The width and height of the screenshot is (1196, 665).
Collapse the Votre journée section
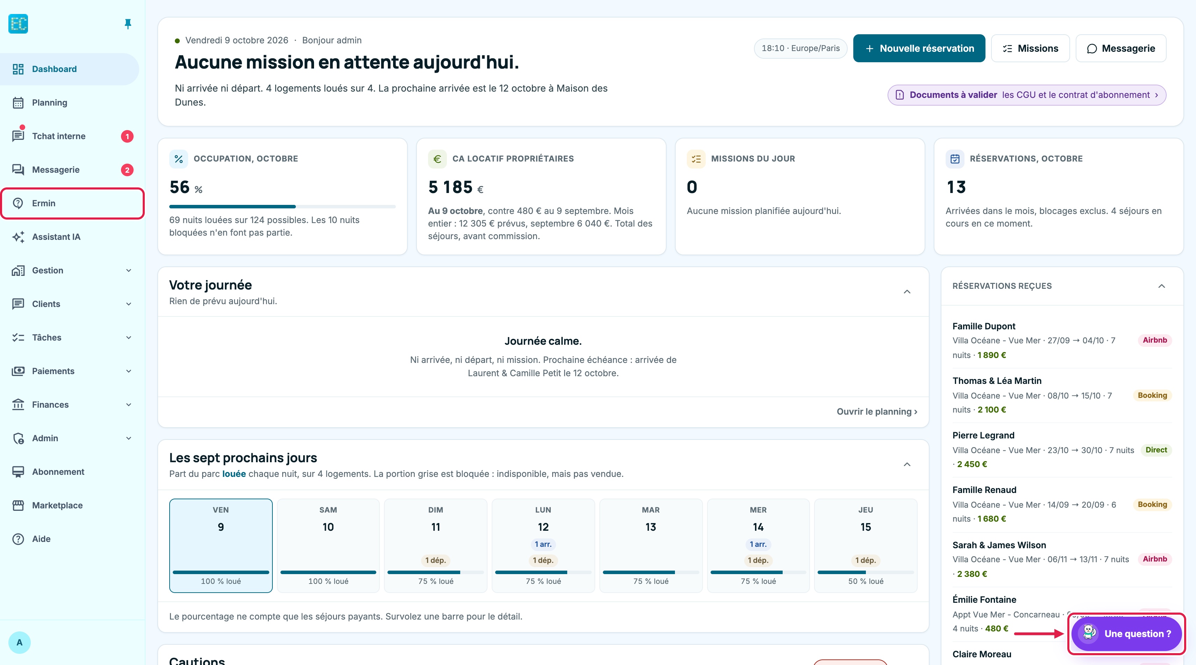tap(907, 292)
